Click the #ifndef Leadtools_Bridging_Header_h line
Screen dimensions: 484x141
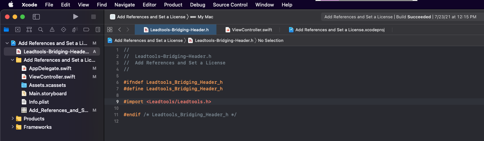coord(173,82)
